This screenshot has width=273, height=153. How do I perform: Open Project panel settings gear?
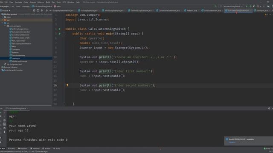[46, 10]
